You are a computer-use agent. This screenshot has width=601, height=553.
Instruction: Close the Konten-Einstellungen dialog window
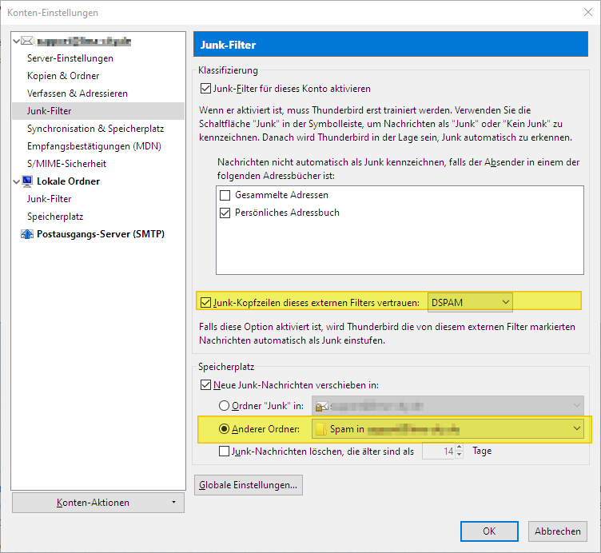pyautogui.click(x=582, y=13)
